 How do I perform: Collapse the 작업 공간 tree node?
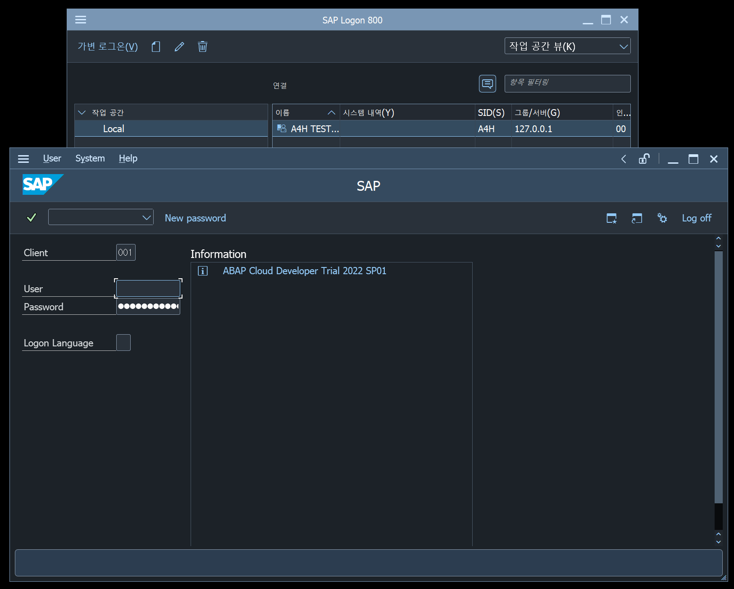point(82,112)
